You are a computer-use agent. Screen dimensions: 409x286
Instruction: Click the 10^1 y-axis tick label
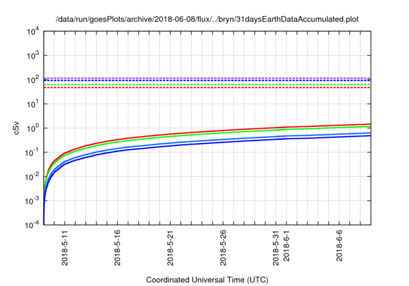(x=33, y=104)
